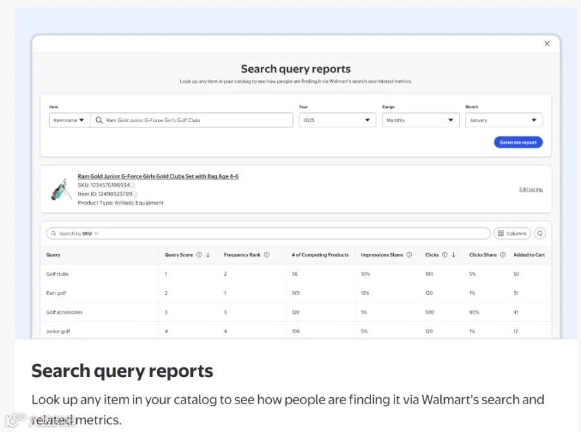Expand the Search by SKU chevron
Screen dimensions: 581x432
click(96, 233)
